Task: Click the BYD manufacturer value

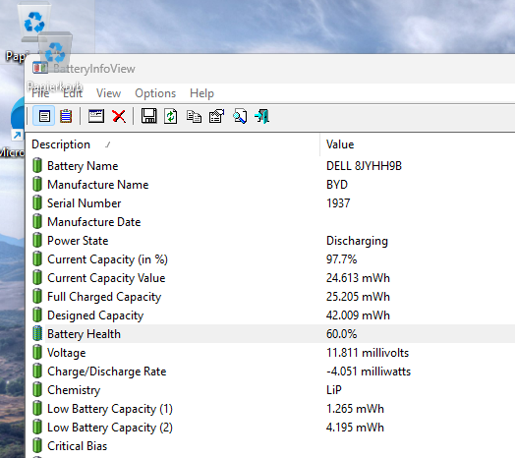Action: coord(337,185)
